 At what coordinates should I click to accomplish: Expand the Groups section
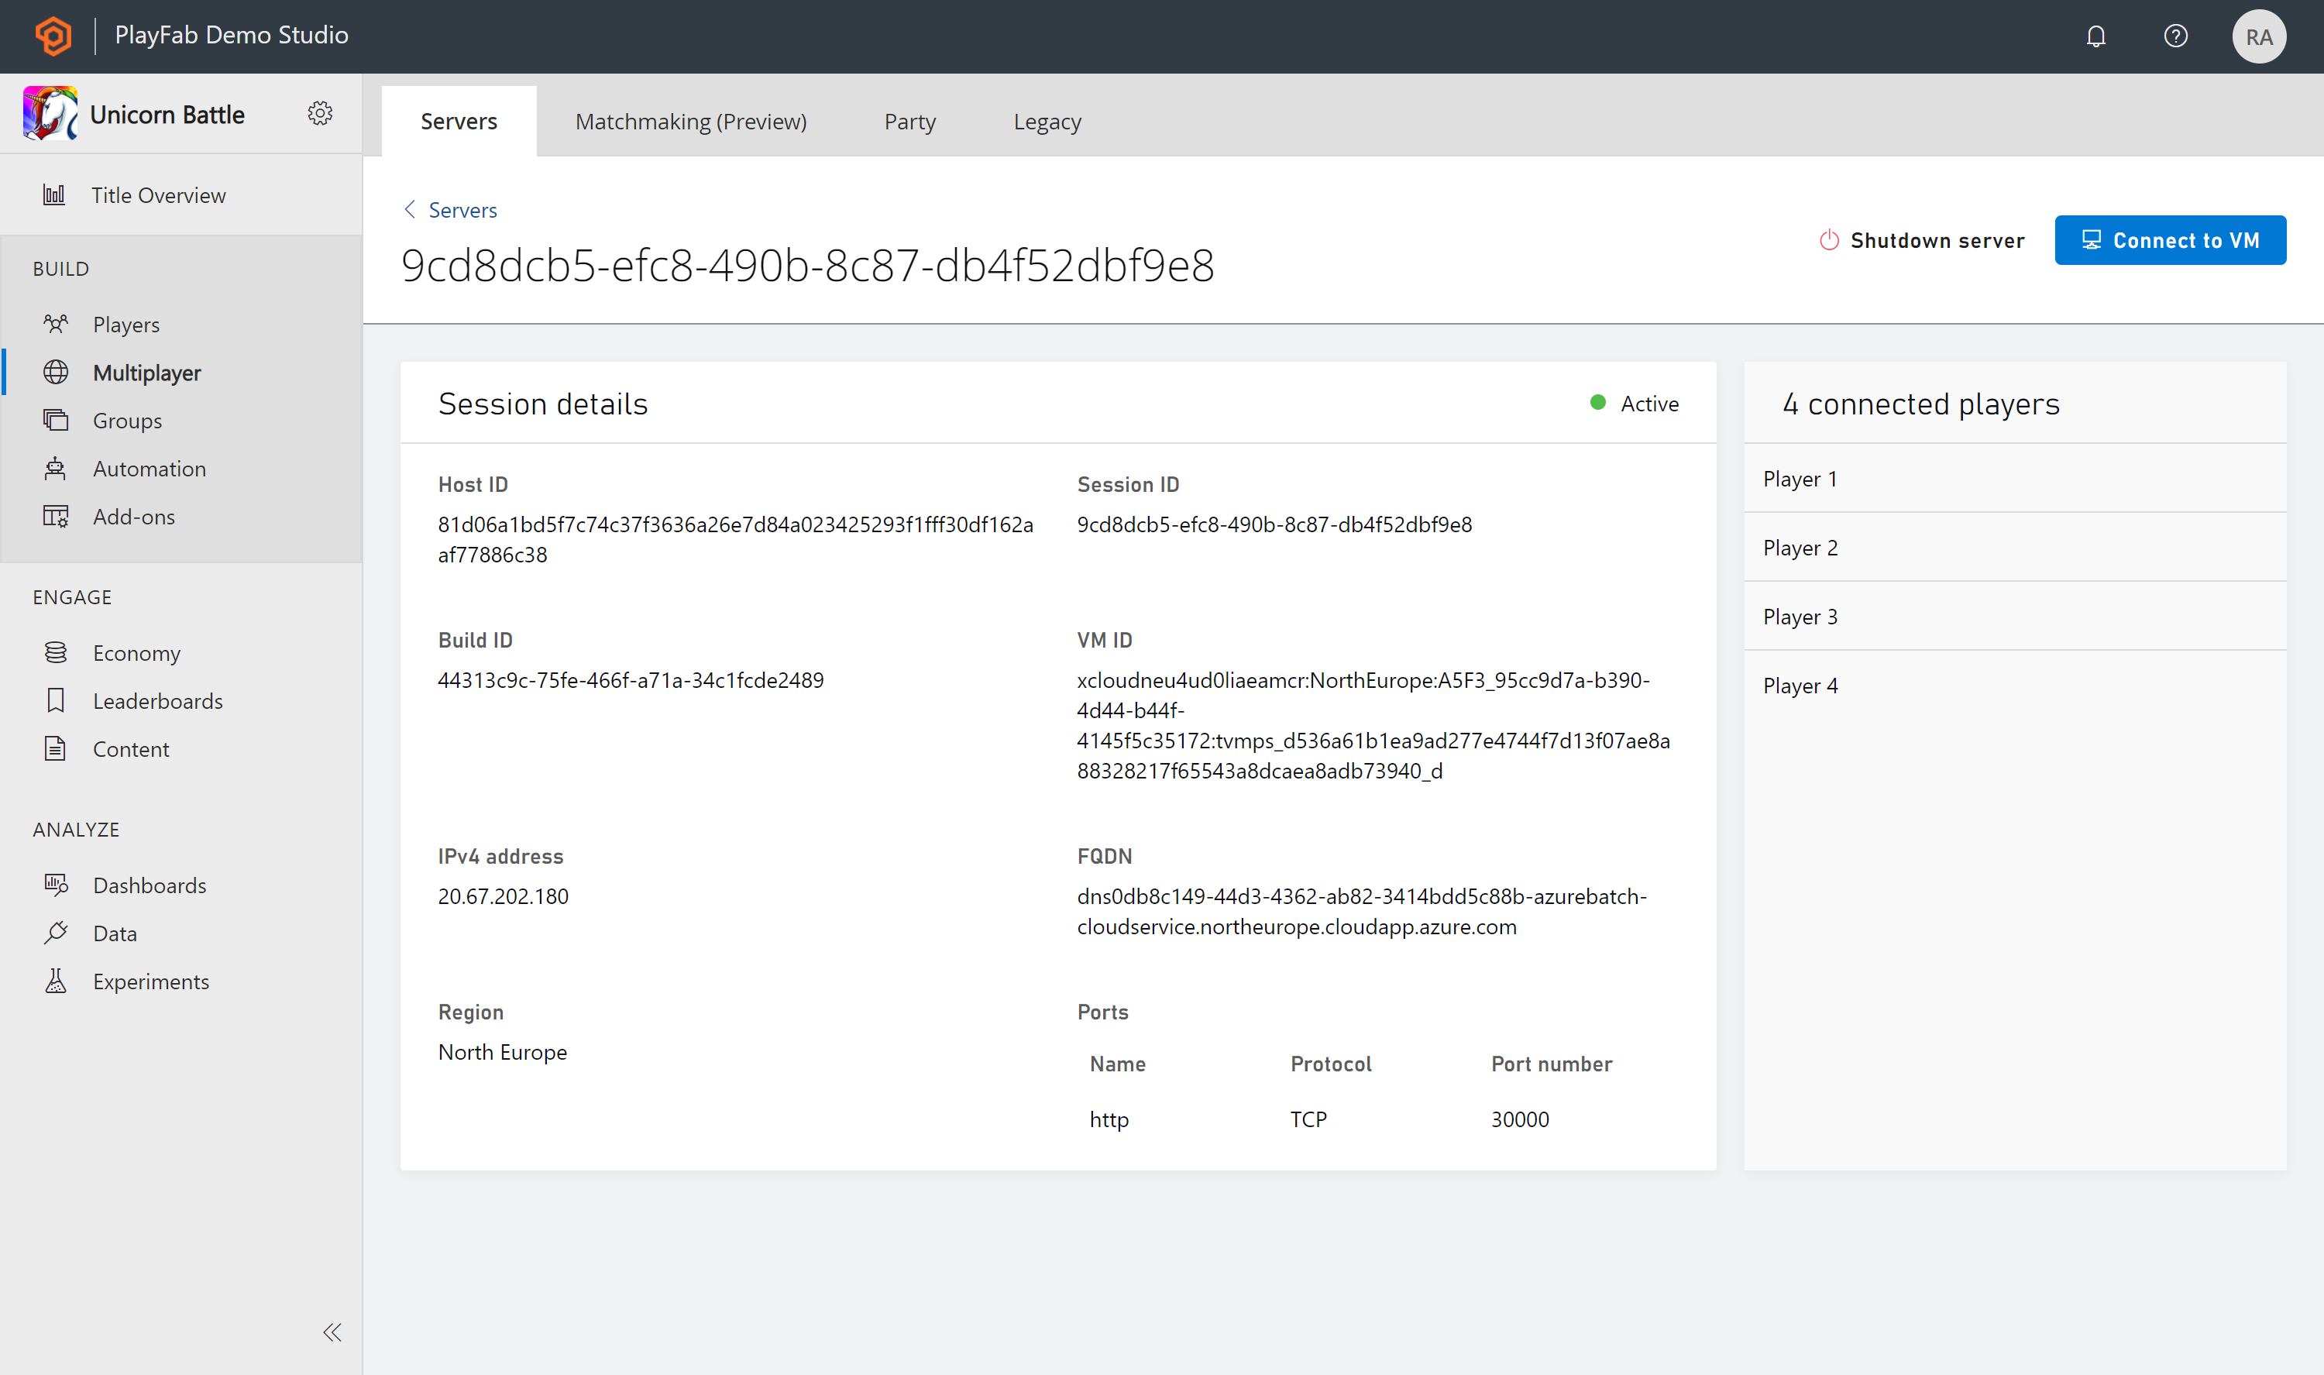(x=128, y=421)
